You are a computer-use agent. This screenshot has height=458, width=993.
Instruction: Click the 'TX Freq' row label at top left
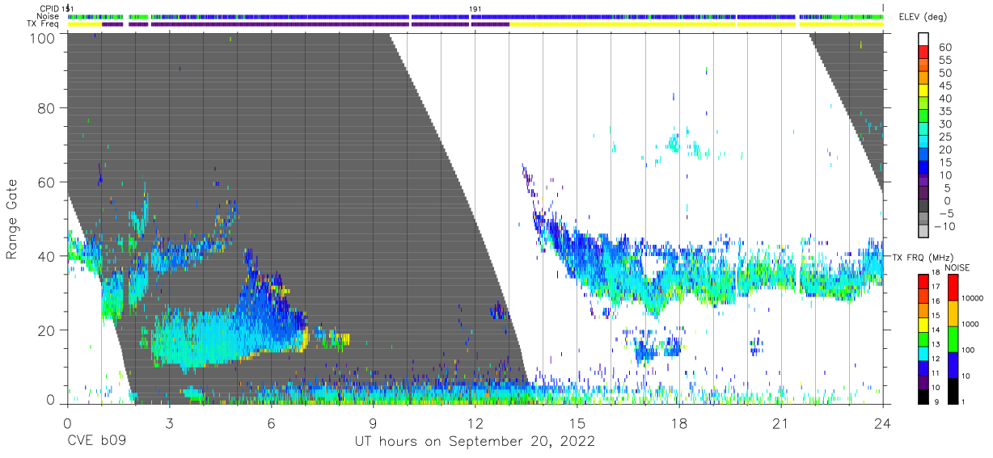tap(44, 23)
